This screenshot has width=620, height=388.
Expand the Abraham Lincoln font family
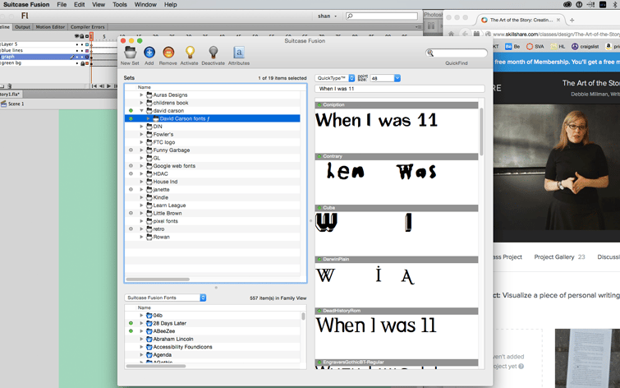pyautogui.click(x=141, y=339)
